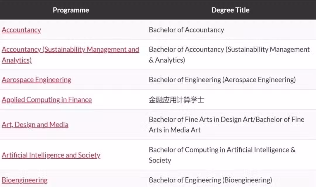Click the word Society in degree title
Screen dimensions: 316x187
160,160
